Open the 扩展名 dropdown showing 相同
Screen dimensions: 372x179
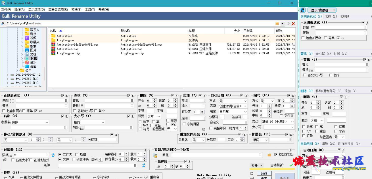click(x=260, y=140)
